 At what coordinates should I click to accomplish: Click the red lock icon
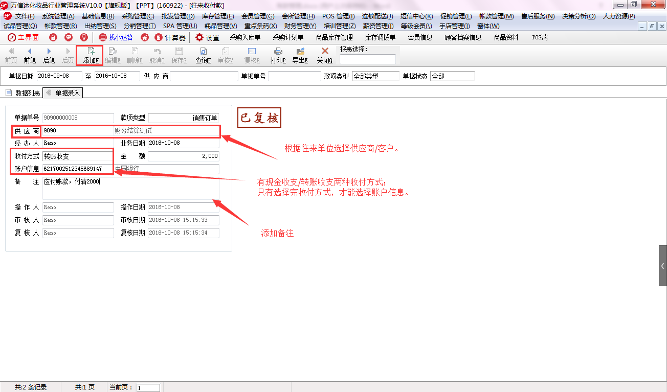click(x=53, y=37)
